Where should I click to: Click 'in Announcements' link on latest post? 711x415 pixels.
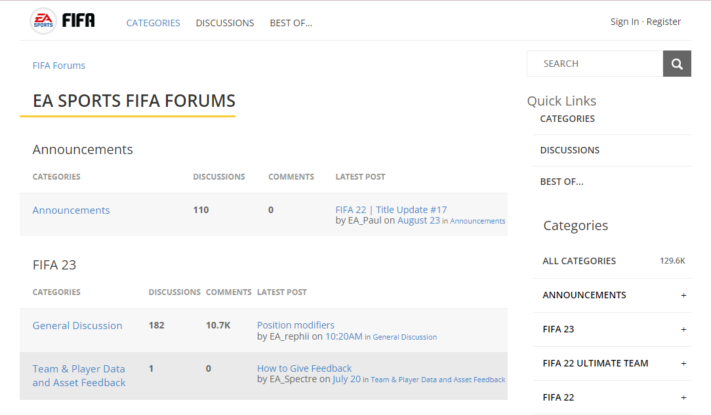click(477, 221)
